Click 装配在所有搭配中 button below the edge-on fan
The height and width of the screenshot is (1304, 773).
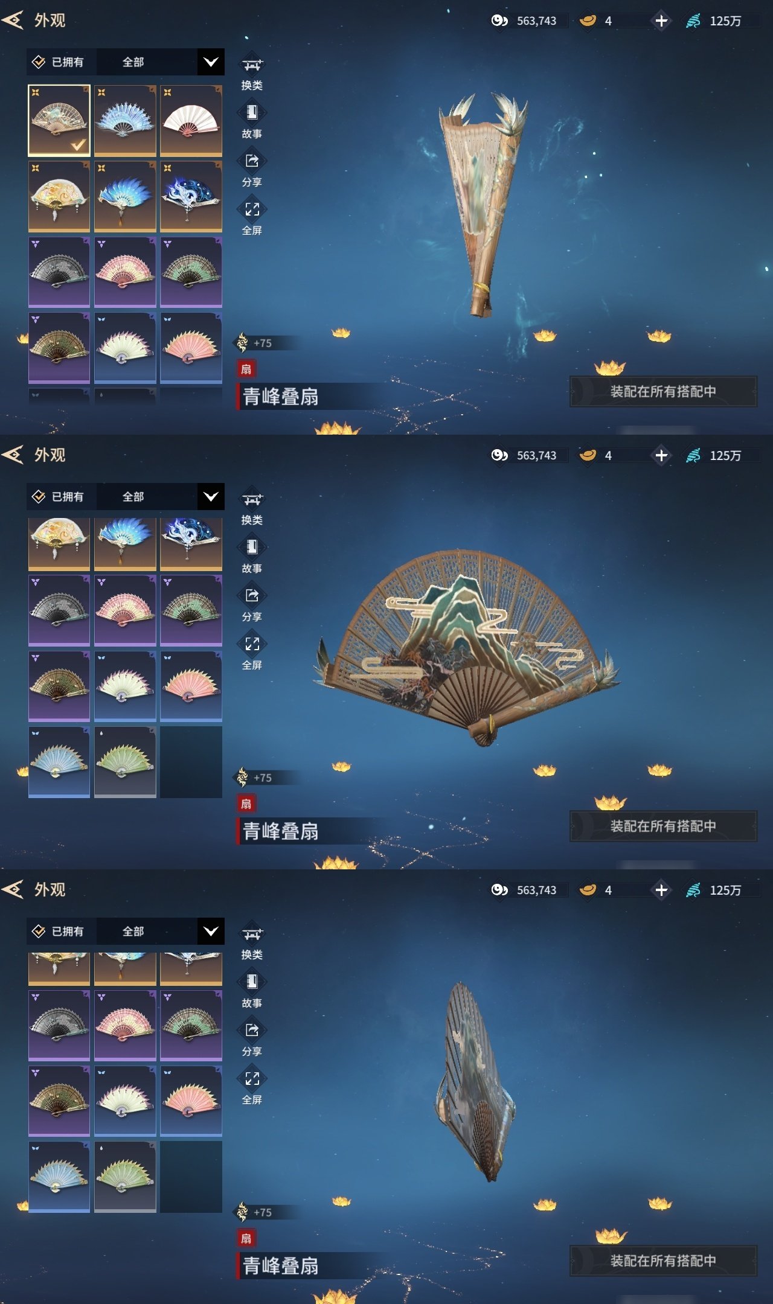pyautogui.click(x=663, y=1261)
